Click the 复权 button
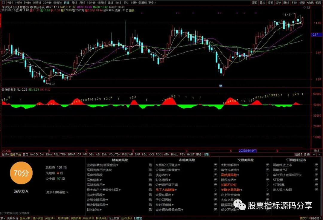The width and height of the screenshot is (323, 220). coord(255,3)
